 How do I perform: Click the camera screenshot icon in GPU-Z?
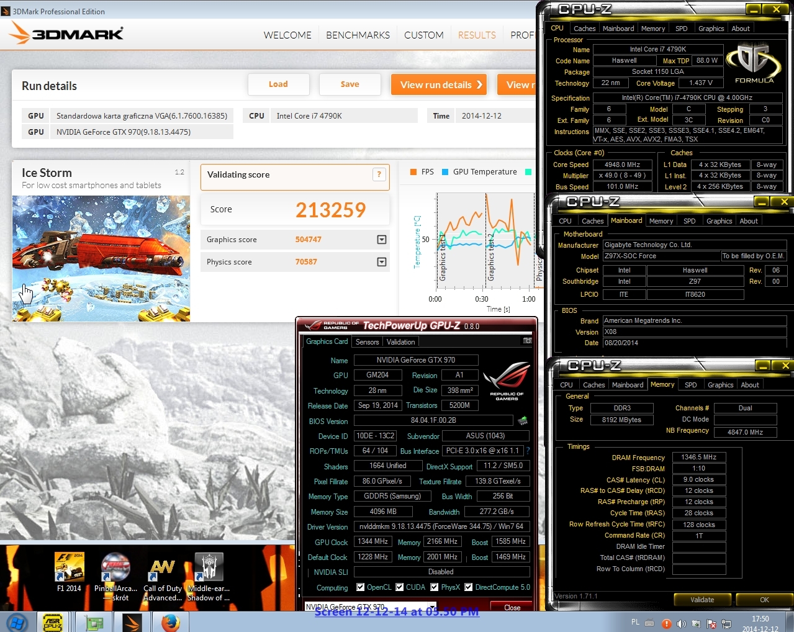coord(527,341)
